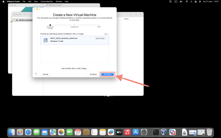Open the help question mark button

point(36,74)
